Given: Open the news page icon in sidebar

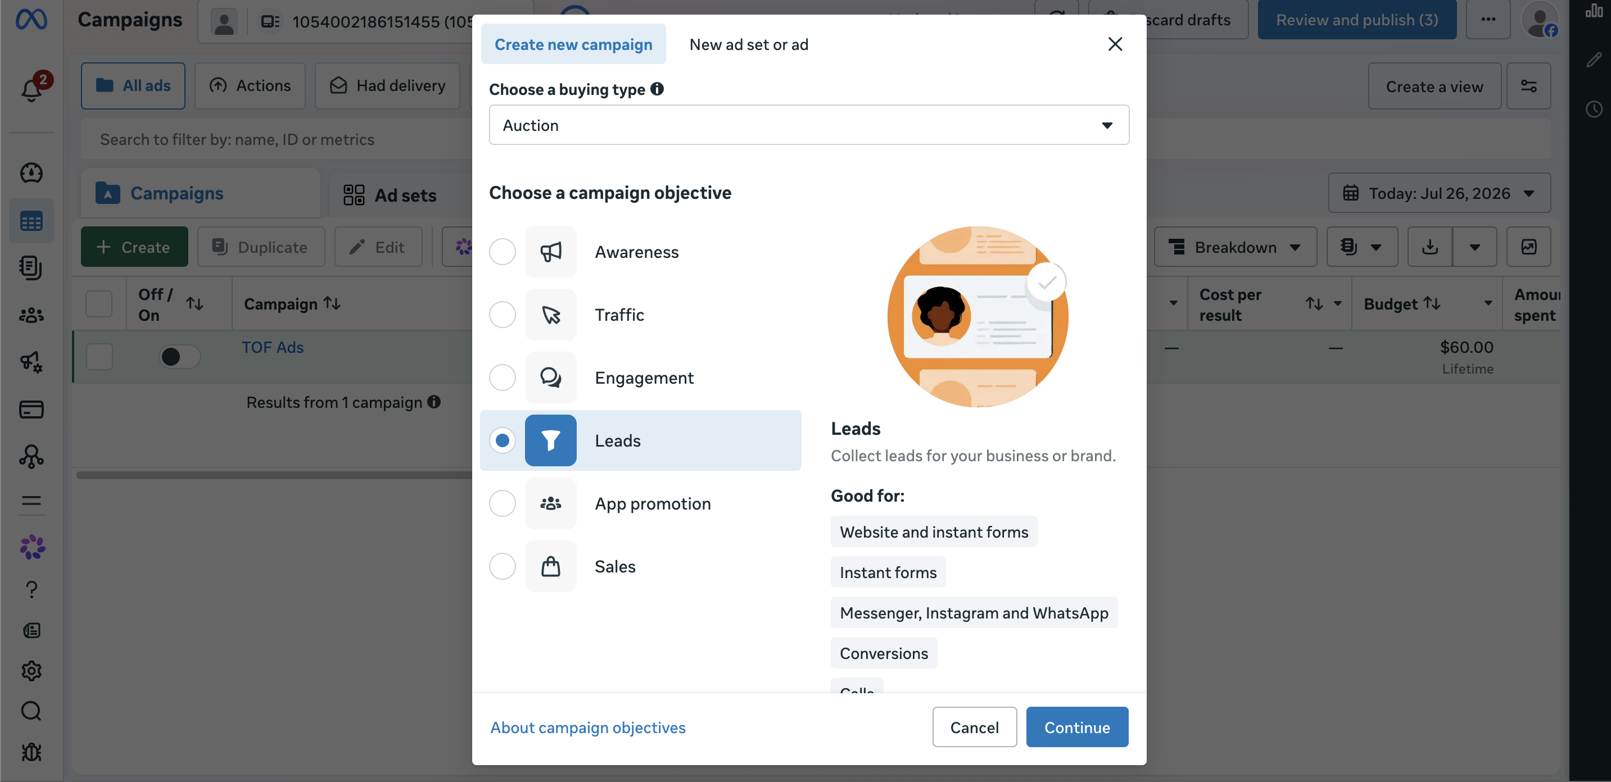Looking at the screenshot, I should pyautogui.click(x=31, y=630).
